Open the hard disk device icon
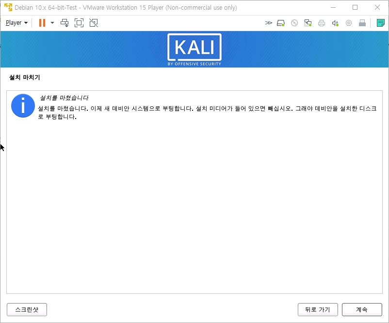This screenshot has height=323, width=389. pyautogui.click(x=280, y=23)
